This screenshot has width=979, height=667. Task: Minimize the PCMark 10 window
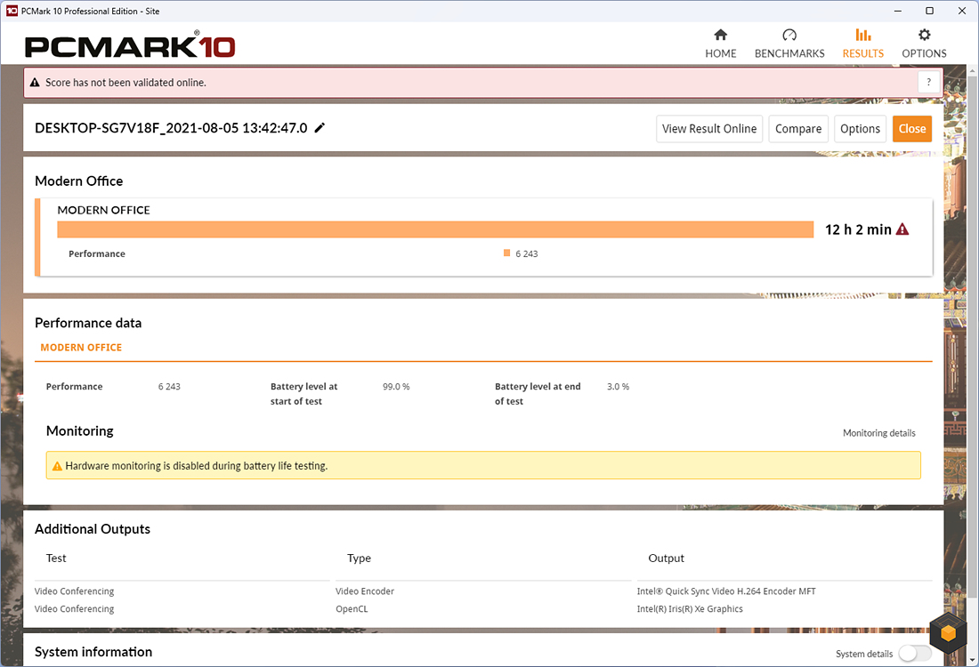pyautogui.click(x=898, y=11)
